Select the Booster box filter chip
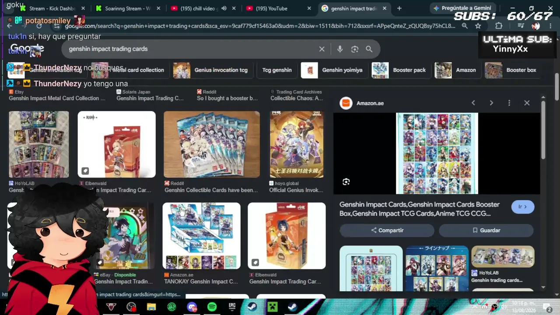Image resolution: width=560 pixels, height=315 pixels. (512, 70)
